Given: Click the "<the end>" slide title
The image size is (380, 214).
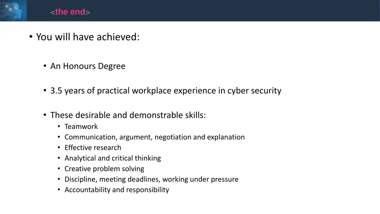Looking at the screenshot, I should pos(70,12).
